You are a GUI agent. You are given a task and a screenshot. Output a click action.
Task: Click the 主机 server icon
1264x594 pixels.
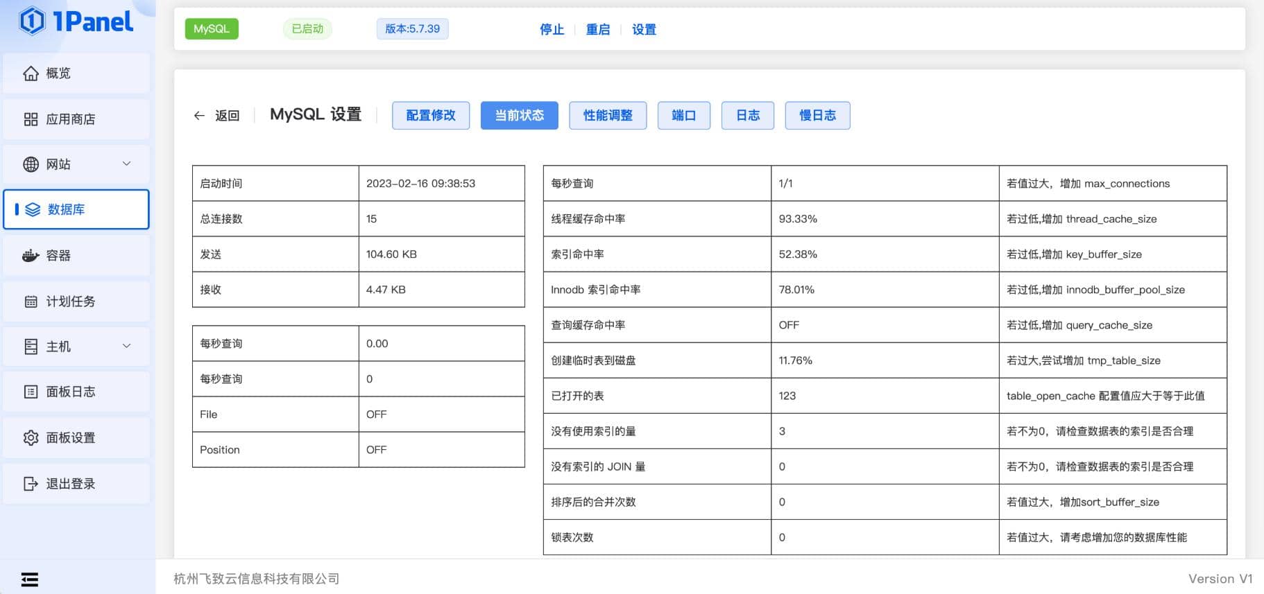click(x=31, y=347)
